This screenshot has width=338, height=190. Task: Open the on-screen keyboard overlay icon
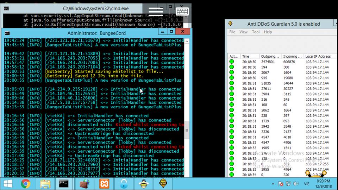tap(182, 11)
